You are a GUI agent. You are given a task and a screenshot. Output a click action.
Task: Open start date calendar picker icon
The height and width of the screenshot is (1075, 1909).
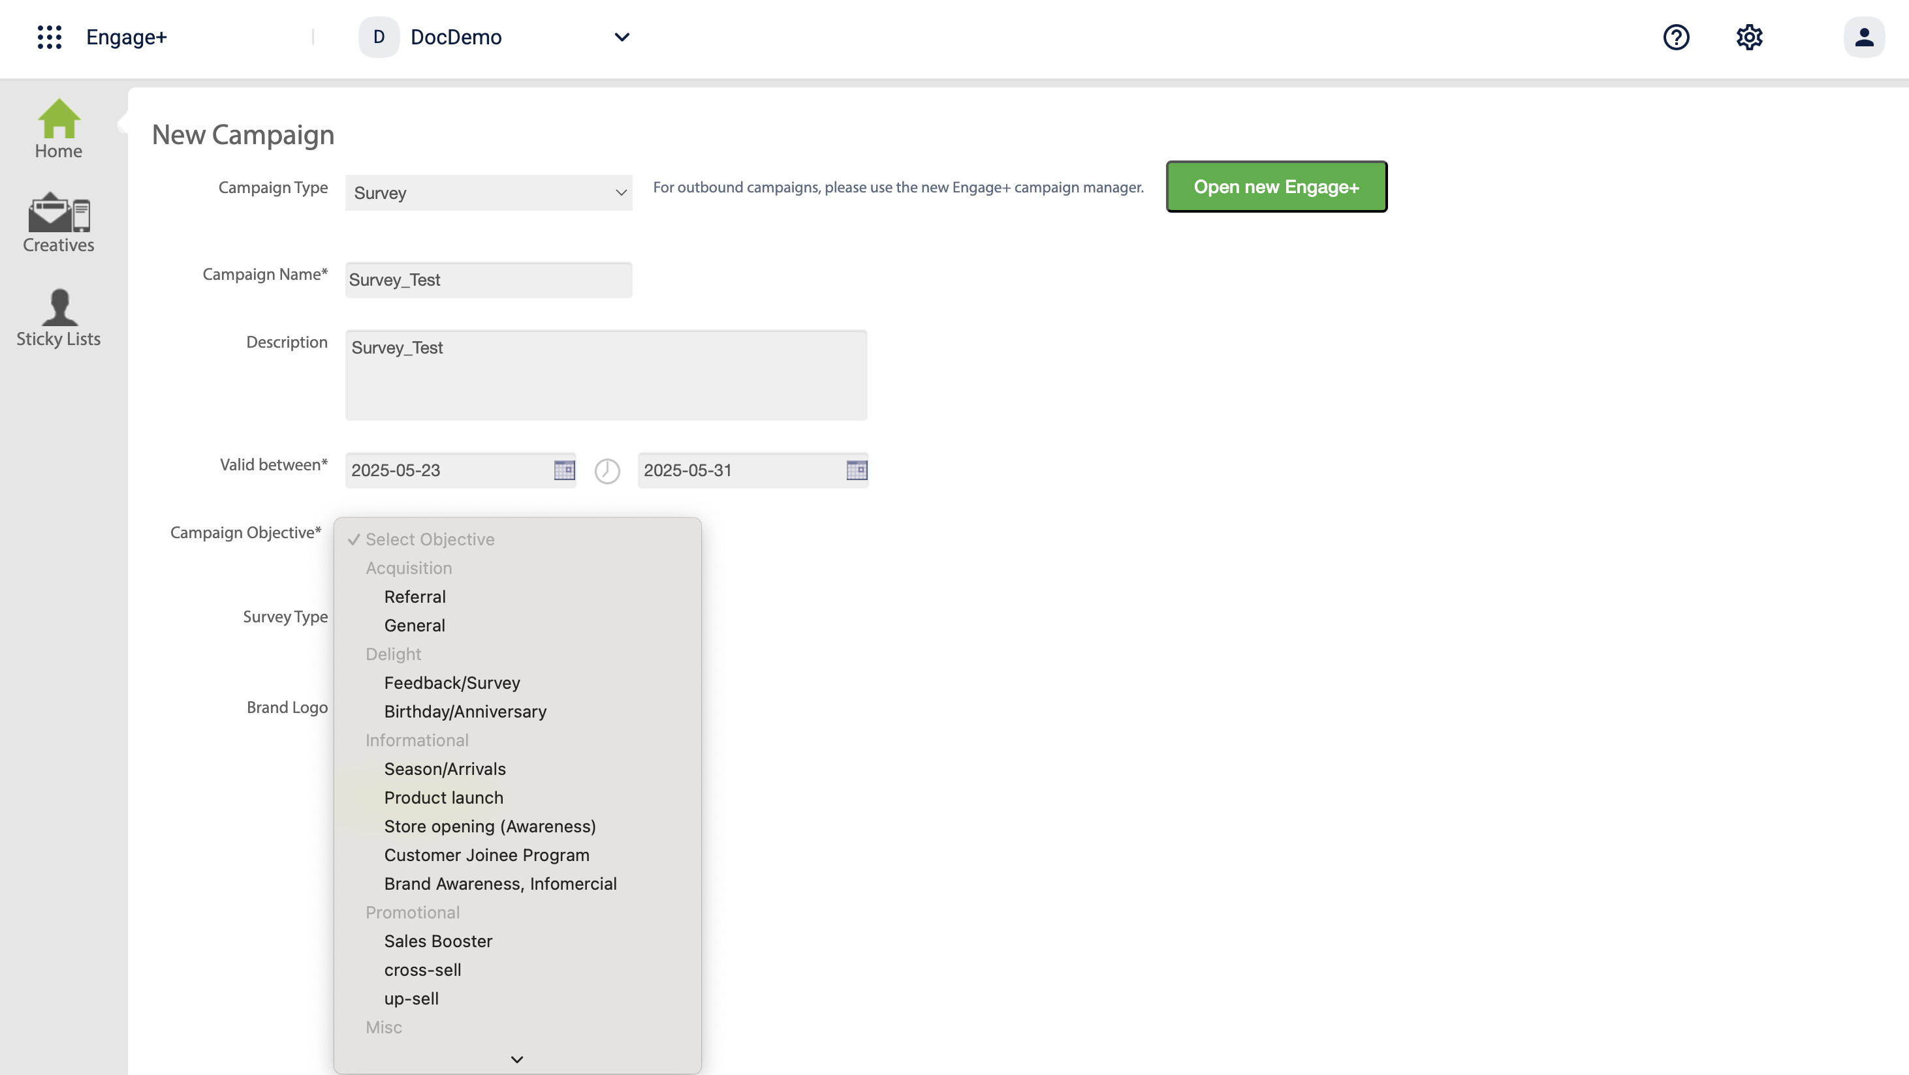pos(564,470)
